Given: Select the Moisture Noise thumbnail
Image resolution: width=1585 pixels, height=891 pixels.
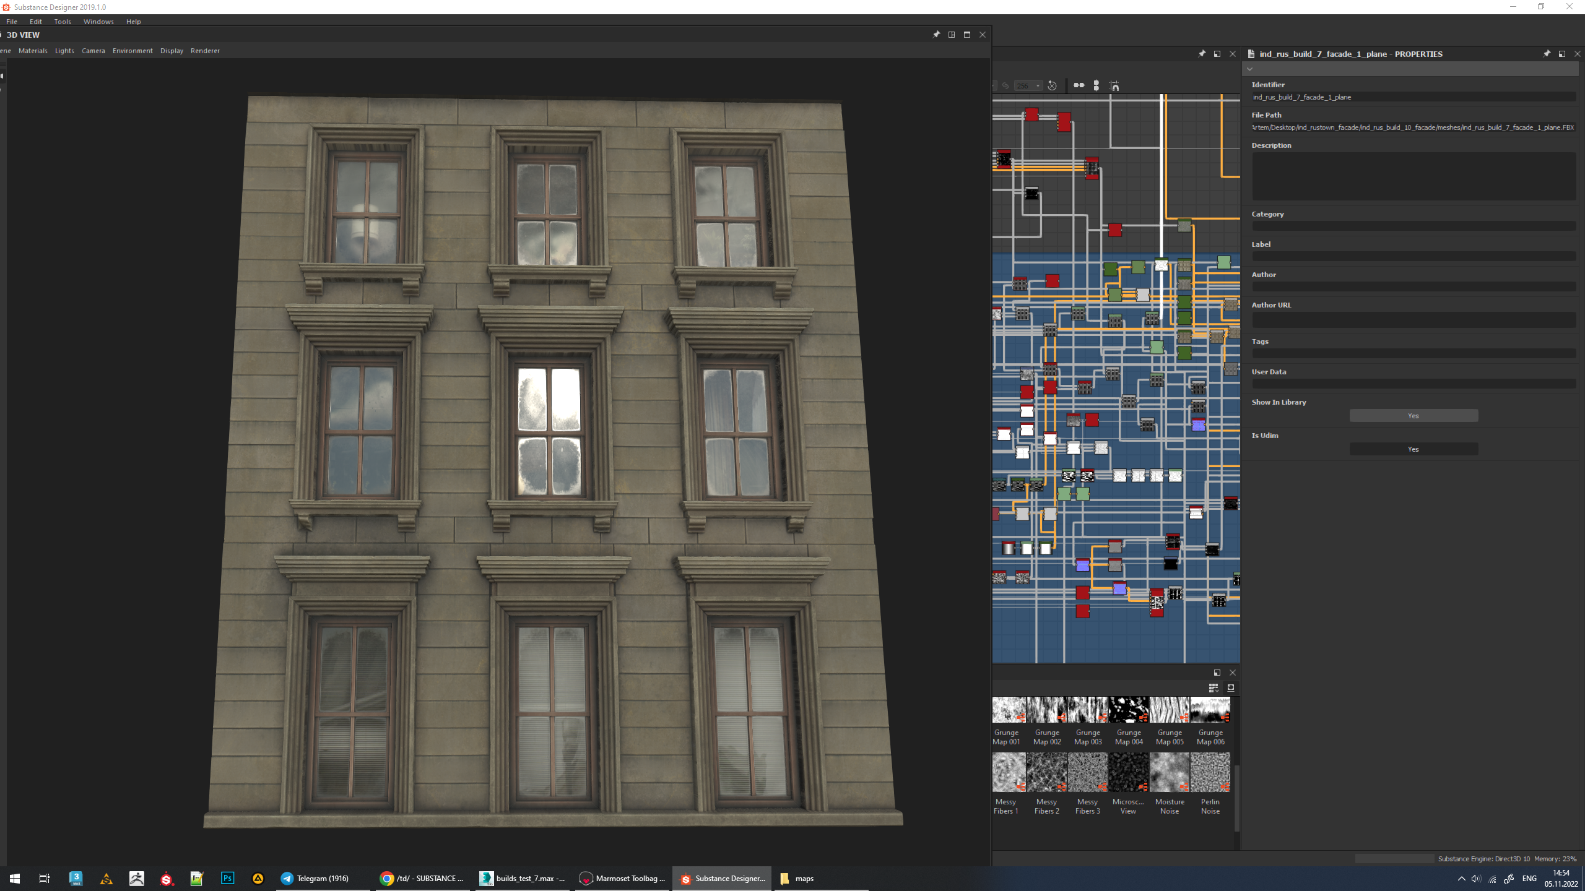Looking at the screenshot, I should tap(1169, 772).
